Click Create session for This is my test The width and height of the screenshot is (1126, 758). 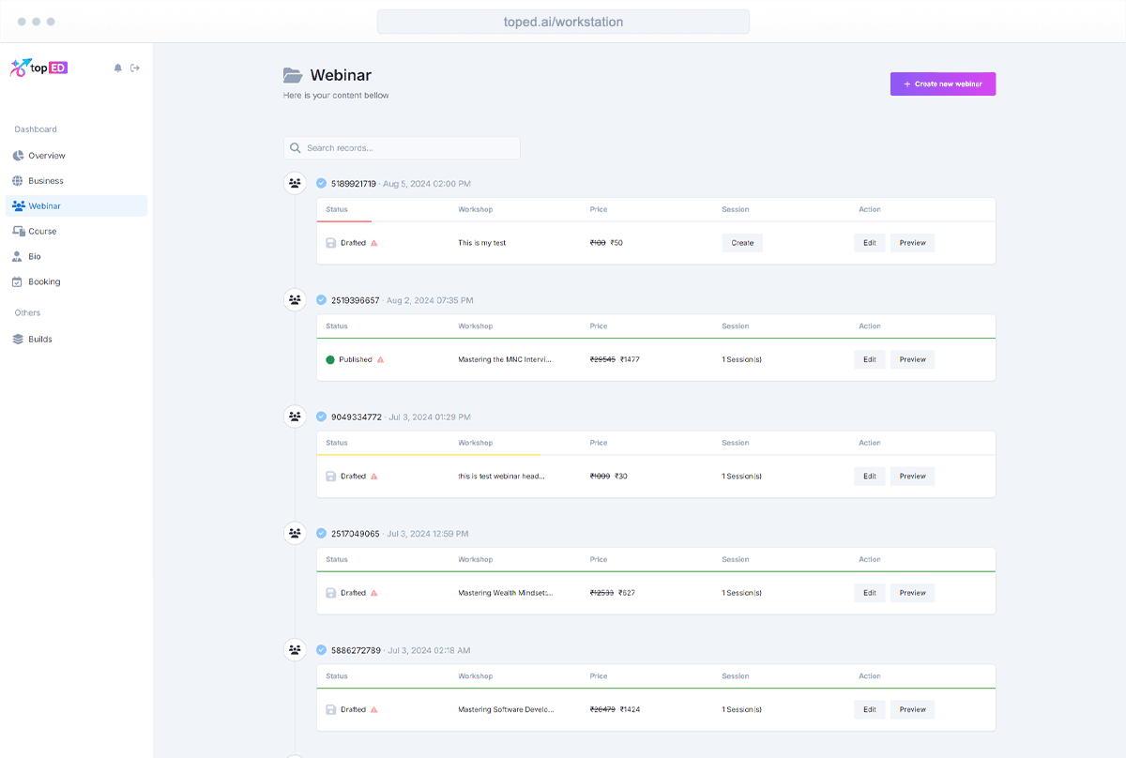[x=742, y=243]
